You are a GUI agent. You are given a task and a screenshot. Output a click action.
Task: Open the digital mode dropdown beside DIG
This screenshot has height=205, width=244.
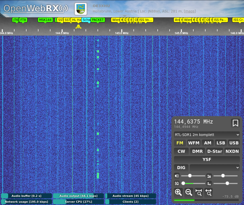point(215,167)
